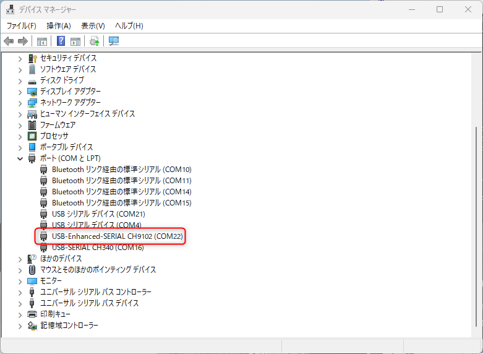Open the ヘルプ(H) menu

(129, 26)
